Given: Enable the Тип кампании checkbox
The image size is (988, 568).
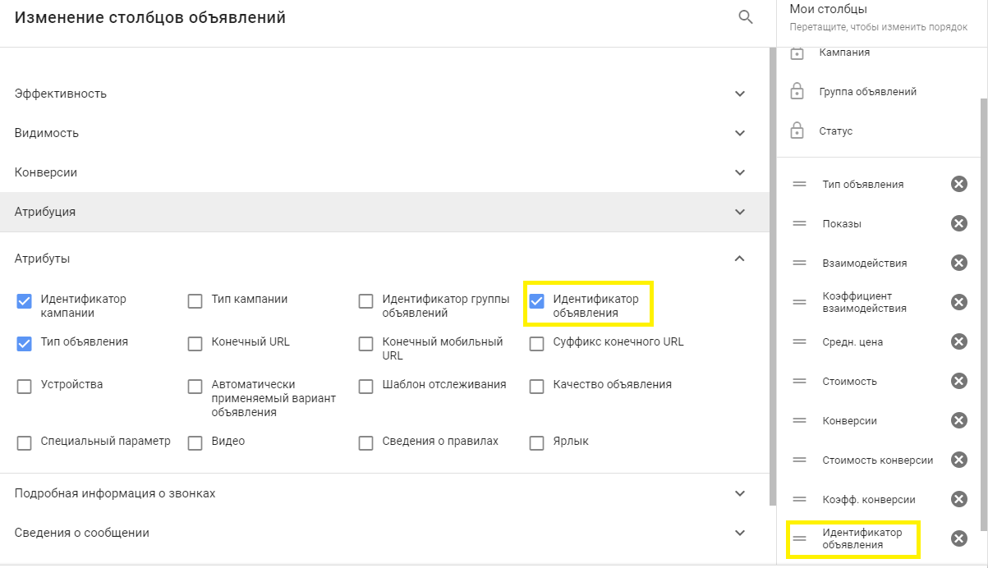Looking at the screenshot, I should coord(195,301).
